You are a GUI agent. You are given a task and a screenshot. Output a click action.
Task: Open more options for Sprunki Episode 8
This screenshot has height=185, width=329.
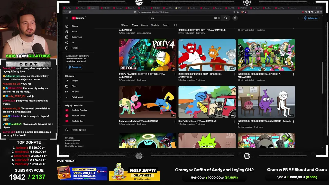pyautogui.click(x=234, y=75)
